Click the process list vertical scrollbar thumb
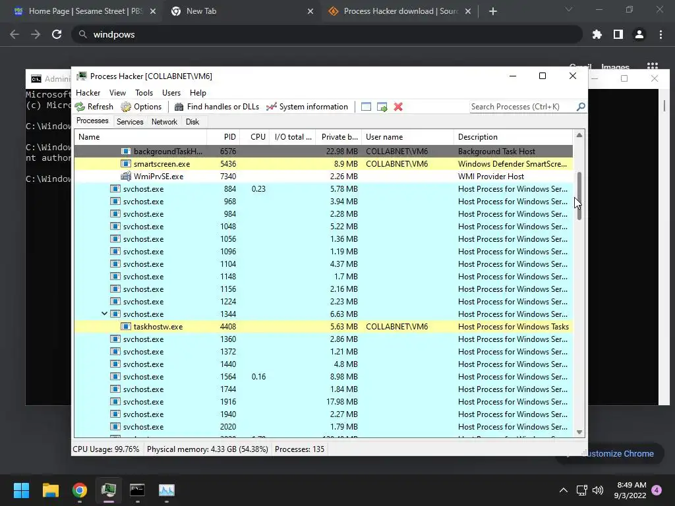675x506 pixels. click(579, 196)
